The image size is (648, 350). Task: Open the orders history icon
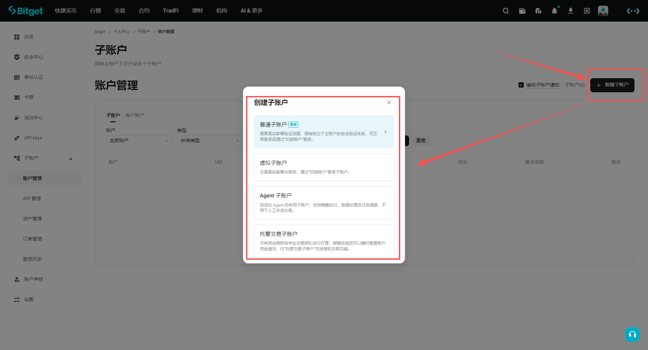click(538, 11)
